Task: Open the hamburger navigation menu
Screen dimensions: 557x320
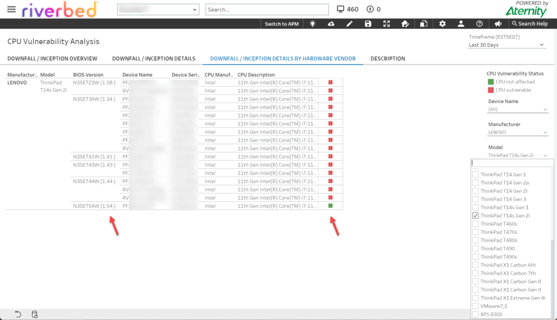Action: tap(11, 9)
